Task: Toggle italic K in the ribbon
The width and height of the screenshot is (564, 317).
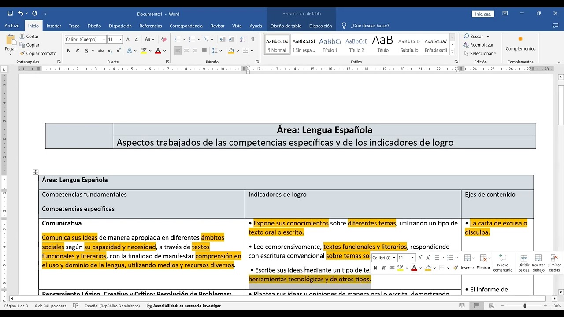Action: point(78,51)
